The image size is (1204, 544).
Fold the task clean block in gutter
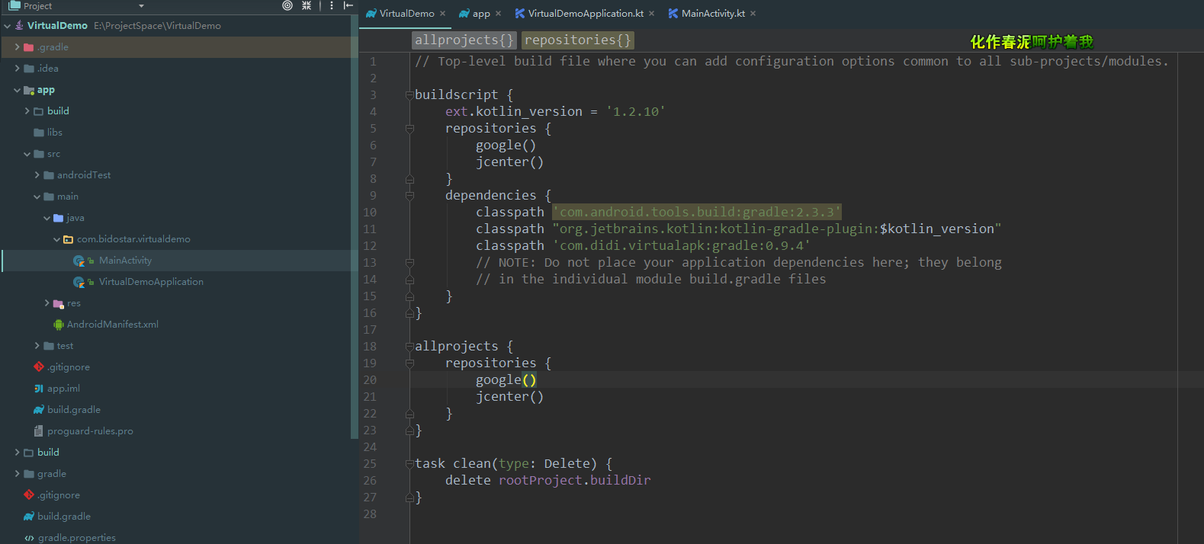[x=409, y=464]
